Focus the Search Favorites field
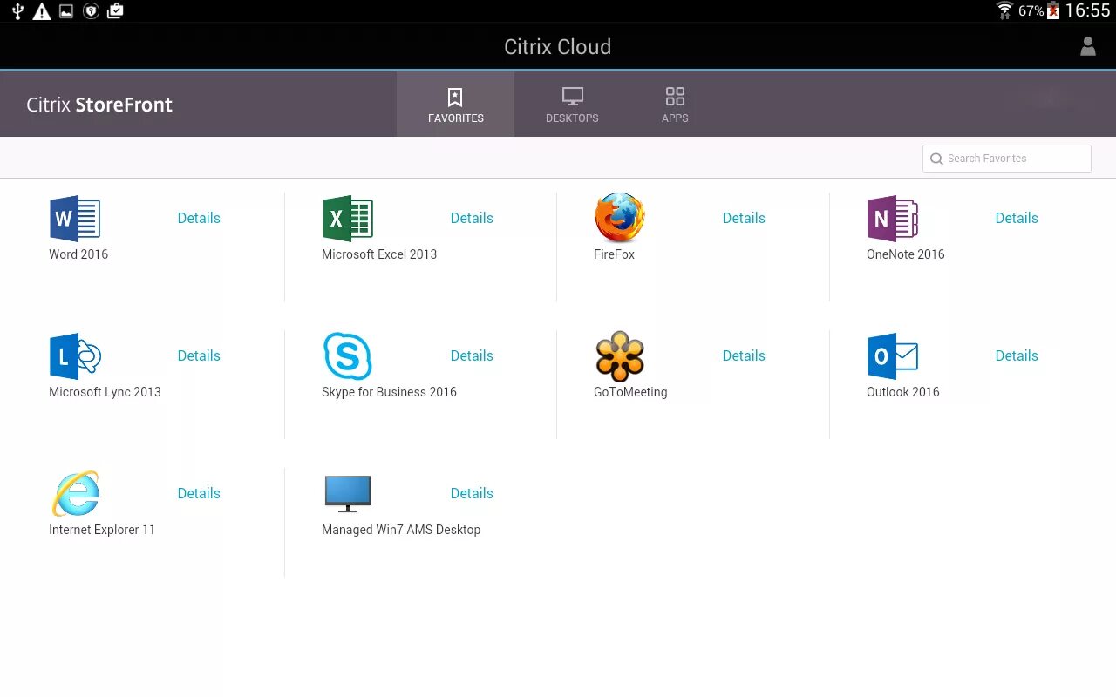Screen dimensions: 1116x697 pos(1007,159)
